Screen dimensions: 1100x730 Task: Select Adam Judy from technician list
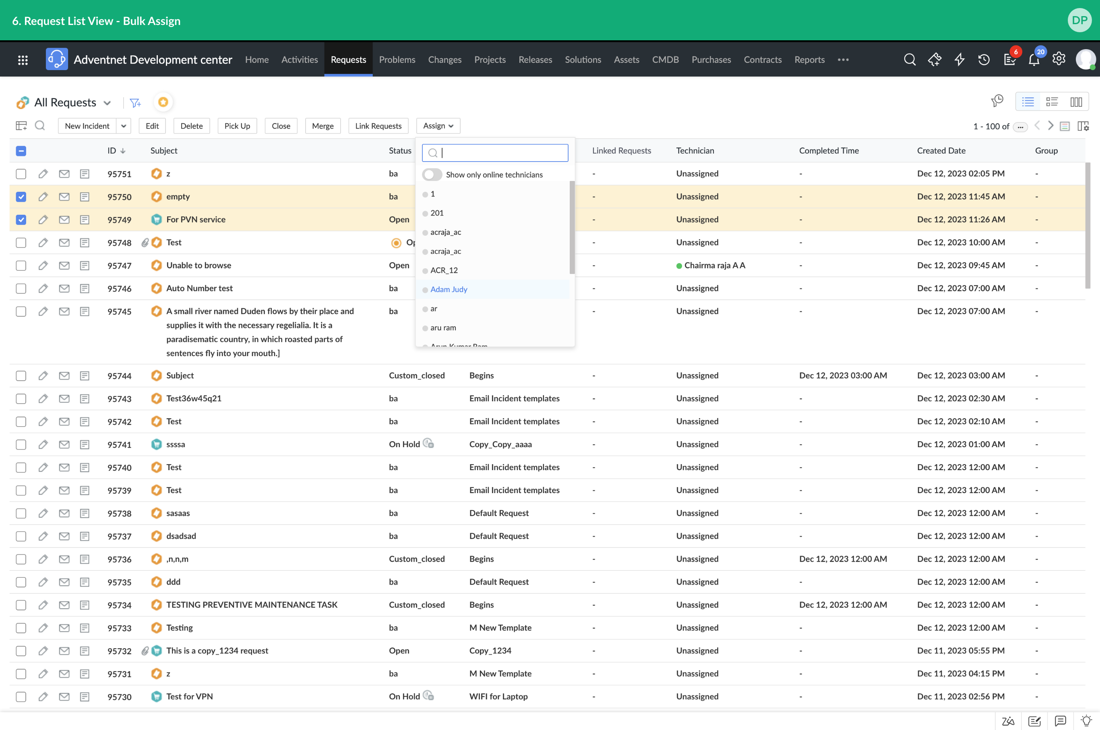click(x=449, y=289)
